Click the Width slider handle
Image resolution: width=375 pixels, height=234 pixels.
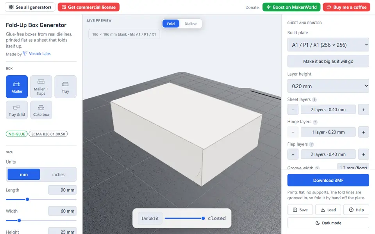pyautogui.click(x=19, y=220)
